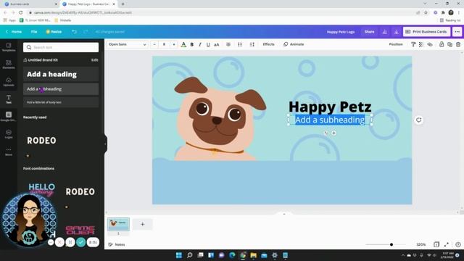This screenshot has width=464, height=261.
Task: Open the help question mark icon
Action: coord(457,244)
